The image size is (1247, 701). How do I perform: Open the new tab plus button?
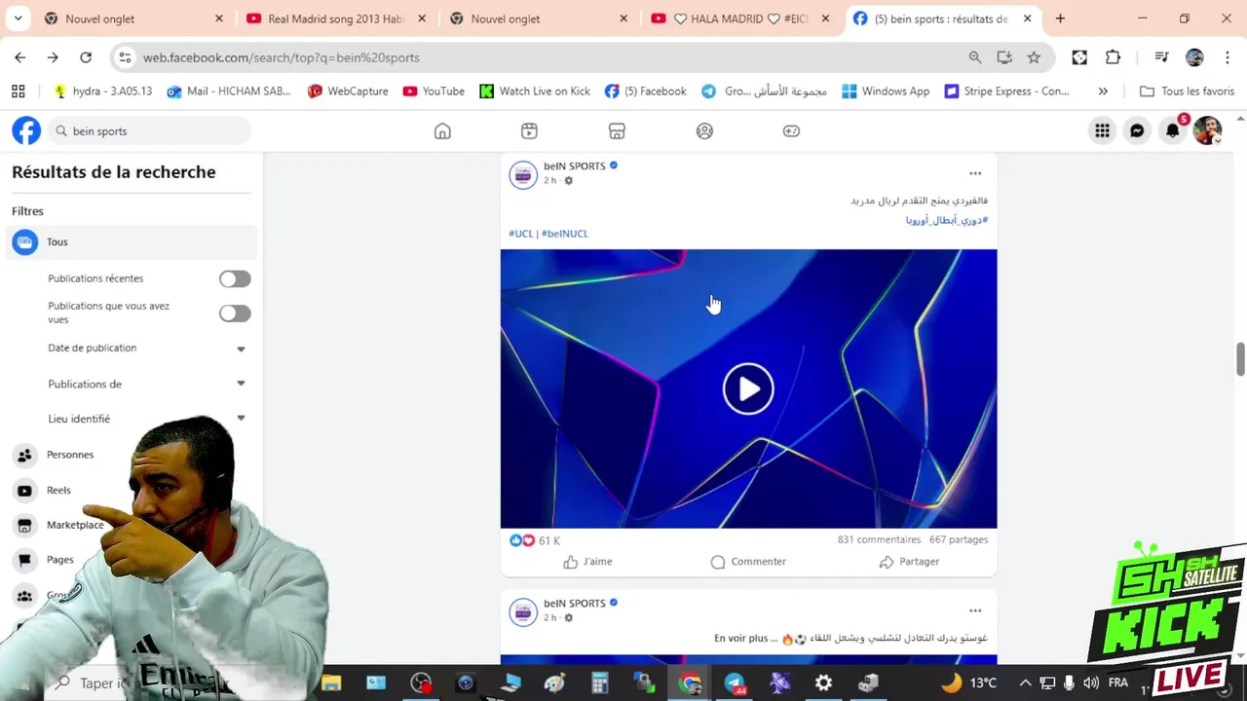coord(1060,18)
